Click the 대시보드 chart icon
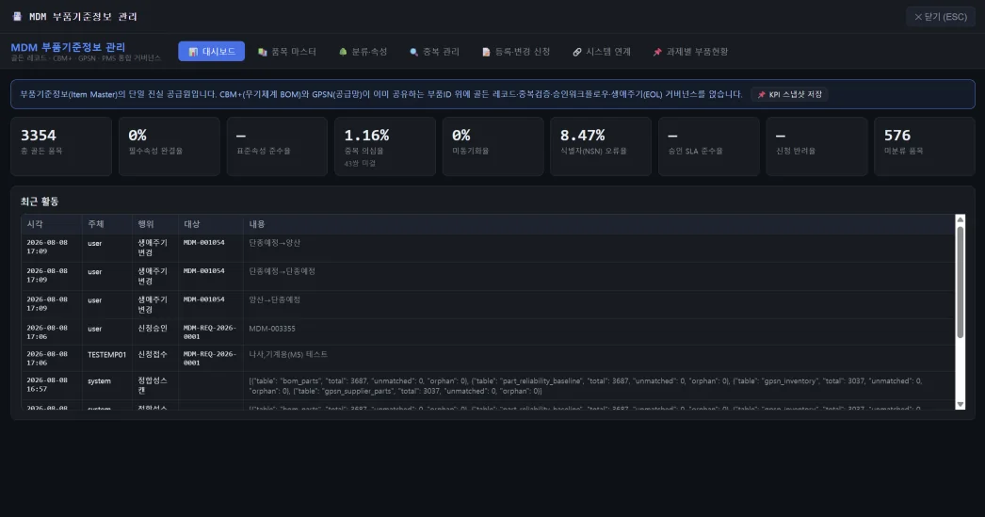This screenshot has height=517, width=985. pyautogui.click(x=193, y=52)
